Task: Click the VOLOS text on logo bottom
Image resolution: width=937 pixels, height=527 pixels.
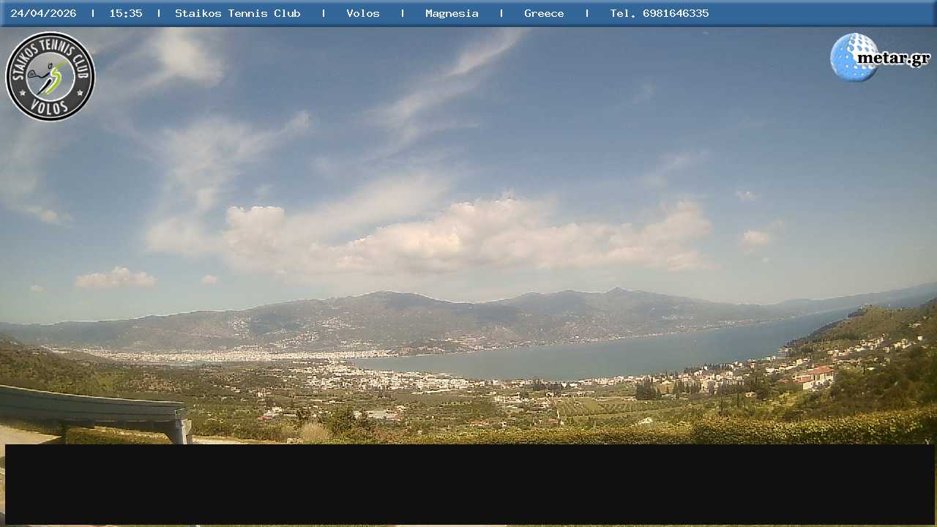Action: pyautogui.click(x=50, y=108)
